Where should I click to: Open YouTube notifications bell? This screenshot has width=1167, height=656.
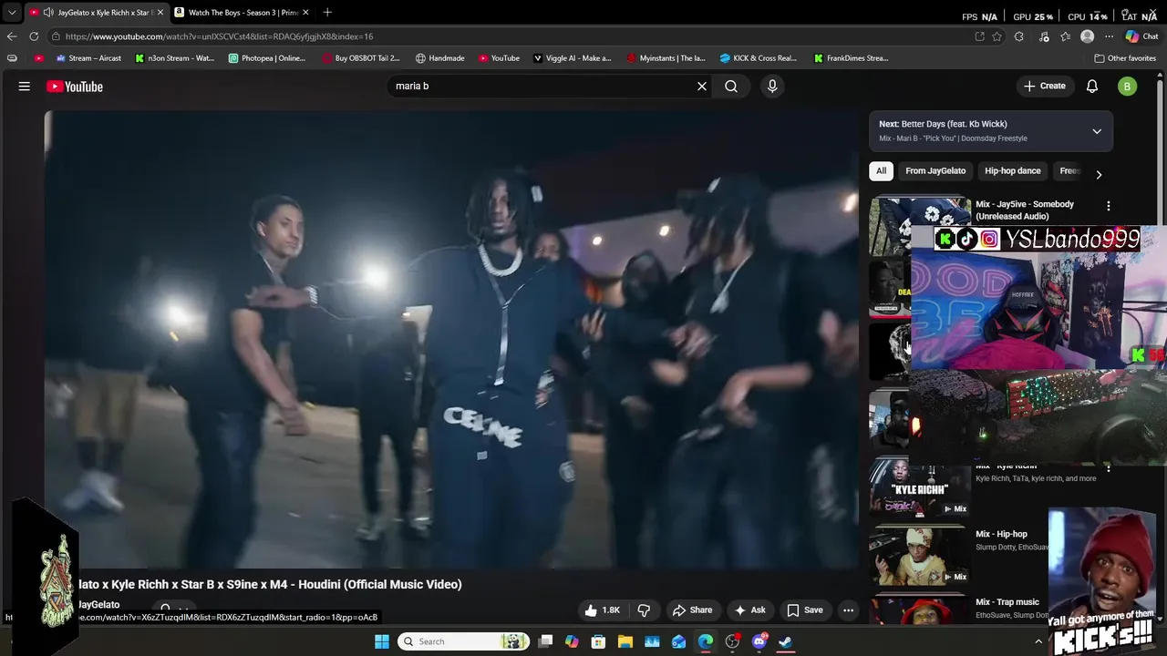point(1092,86)
